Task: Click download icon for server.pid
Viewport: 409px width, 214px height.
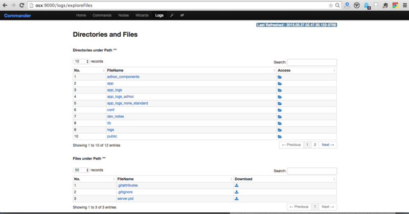Action: click(237, 198)
